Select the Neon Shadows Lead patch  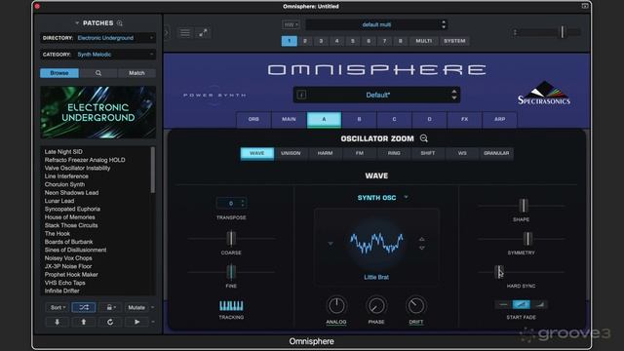pos(71,193)
